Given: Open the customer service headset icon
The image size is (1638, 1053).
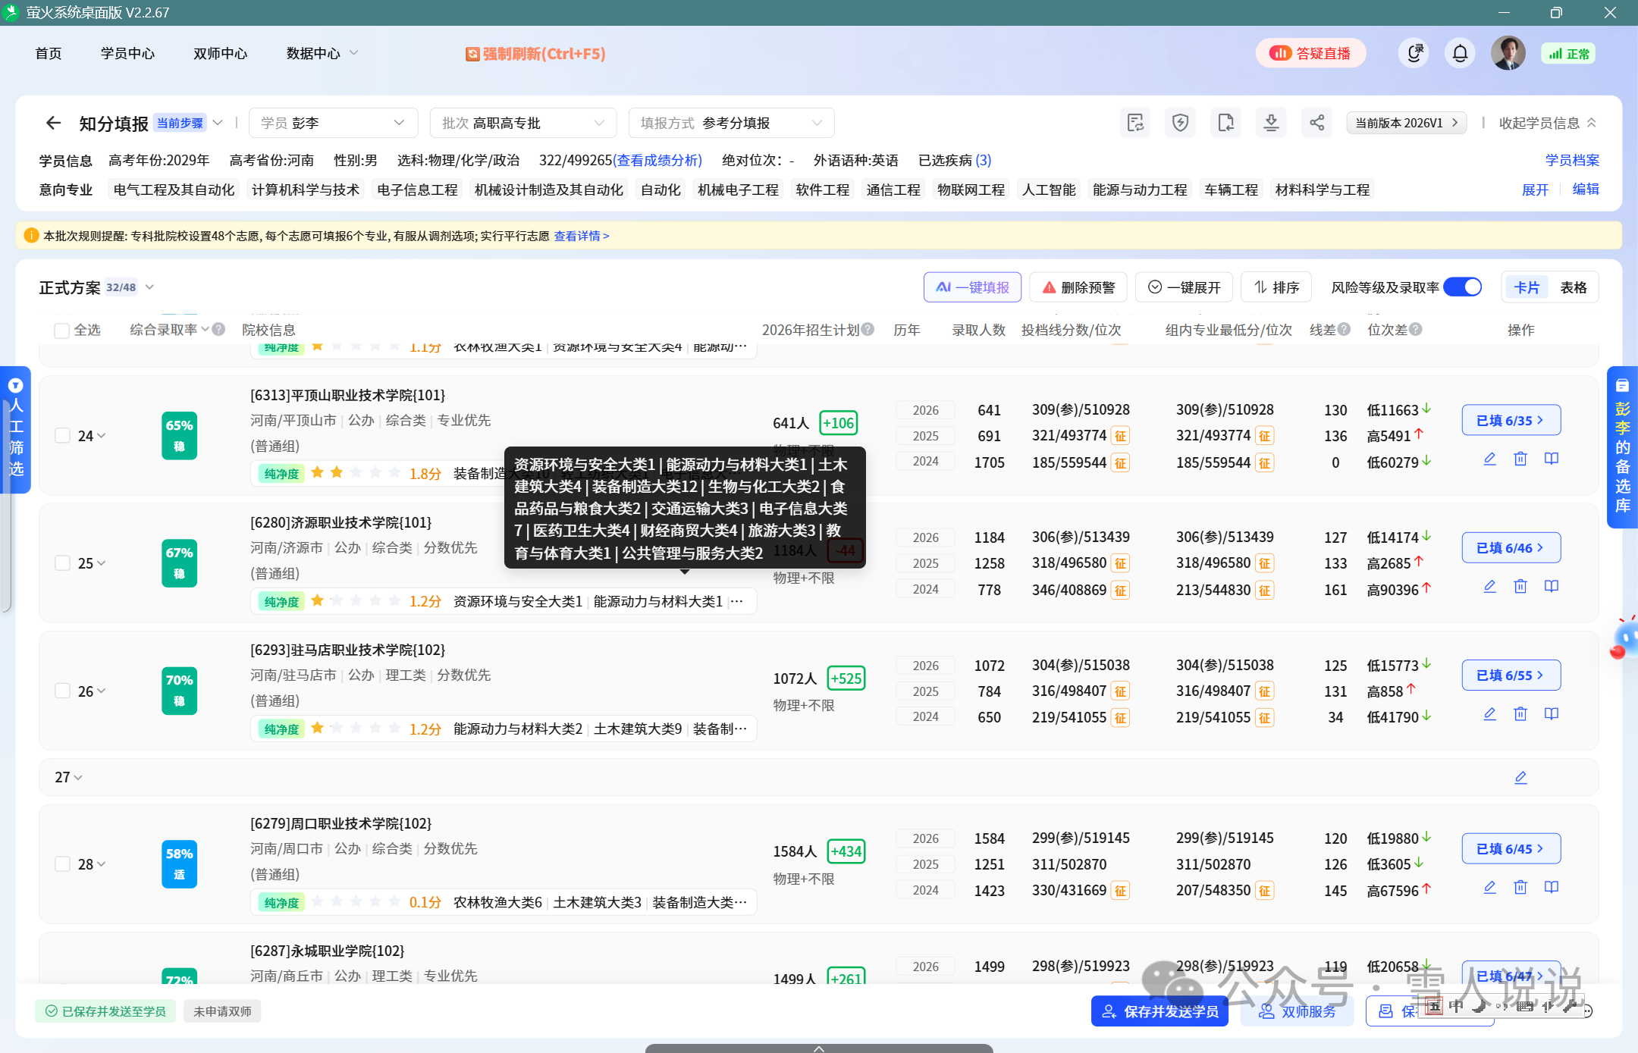Looking at the screenshot, I should point(1414,54).
